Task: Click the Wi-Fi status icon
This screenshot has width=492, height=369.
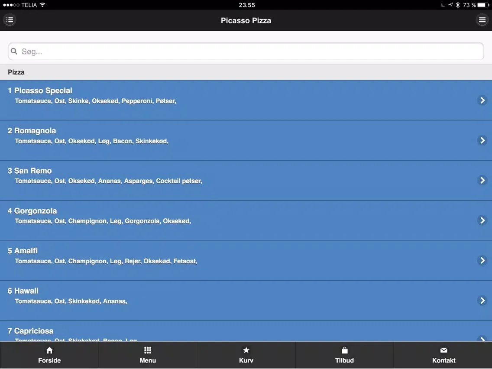Action: (x=43, y=5)
